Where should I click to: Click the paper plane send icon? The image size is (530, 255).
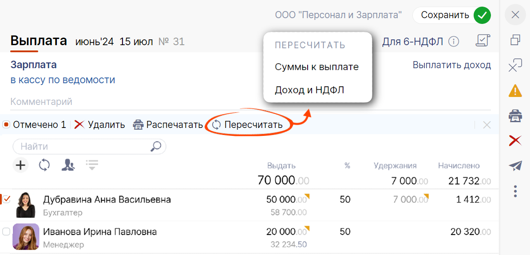pos(515,166)
